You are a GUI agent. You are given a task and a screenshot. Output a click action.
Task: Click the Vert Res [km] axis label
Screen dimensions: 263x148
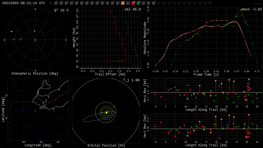point(145,126)
